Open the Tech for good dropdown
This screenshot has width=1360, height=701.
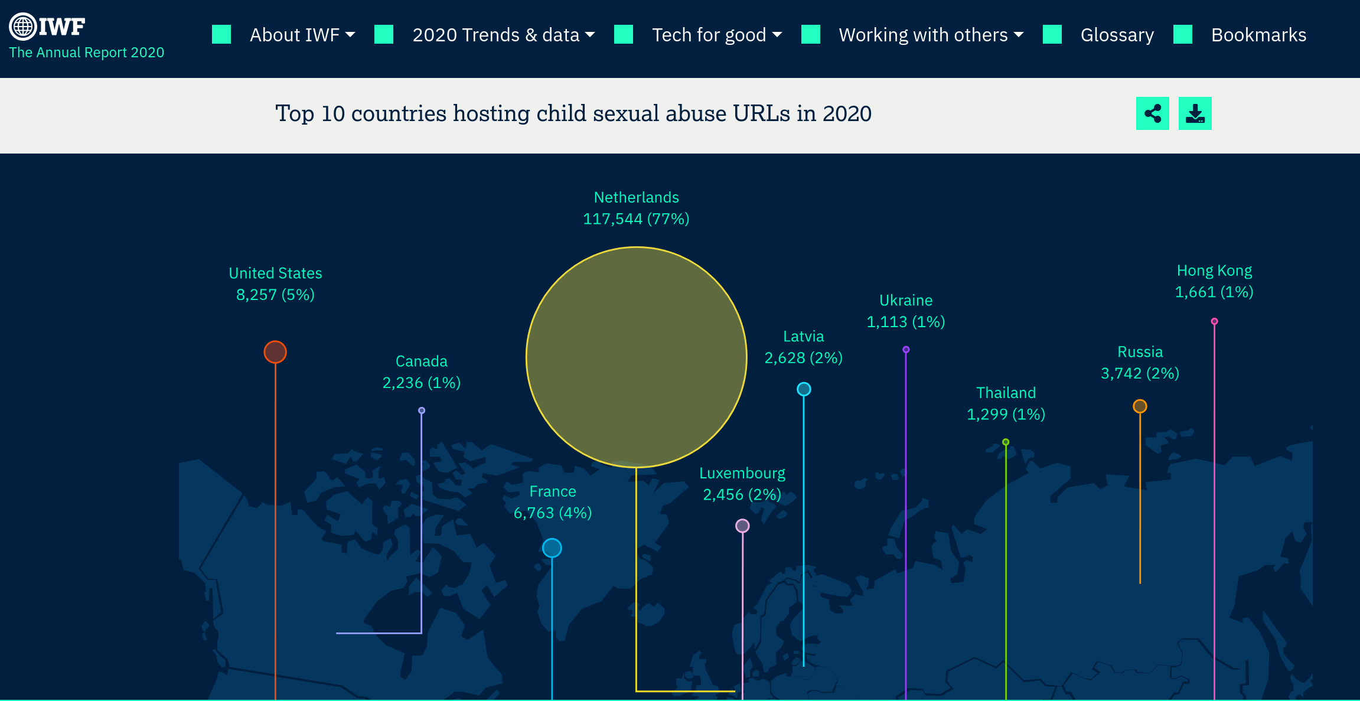point(717,35)
